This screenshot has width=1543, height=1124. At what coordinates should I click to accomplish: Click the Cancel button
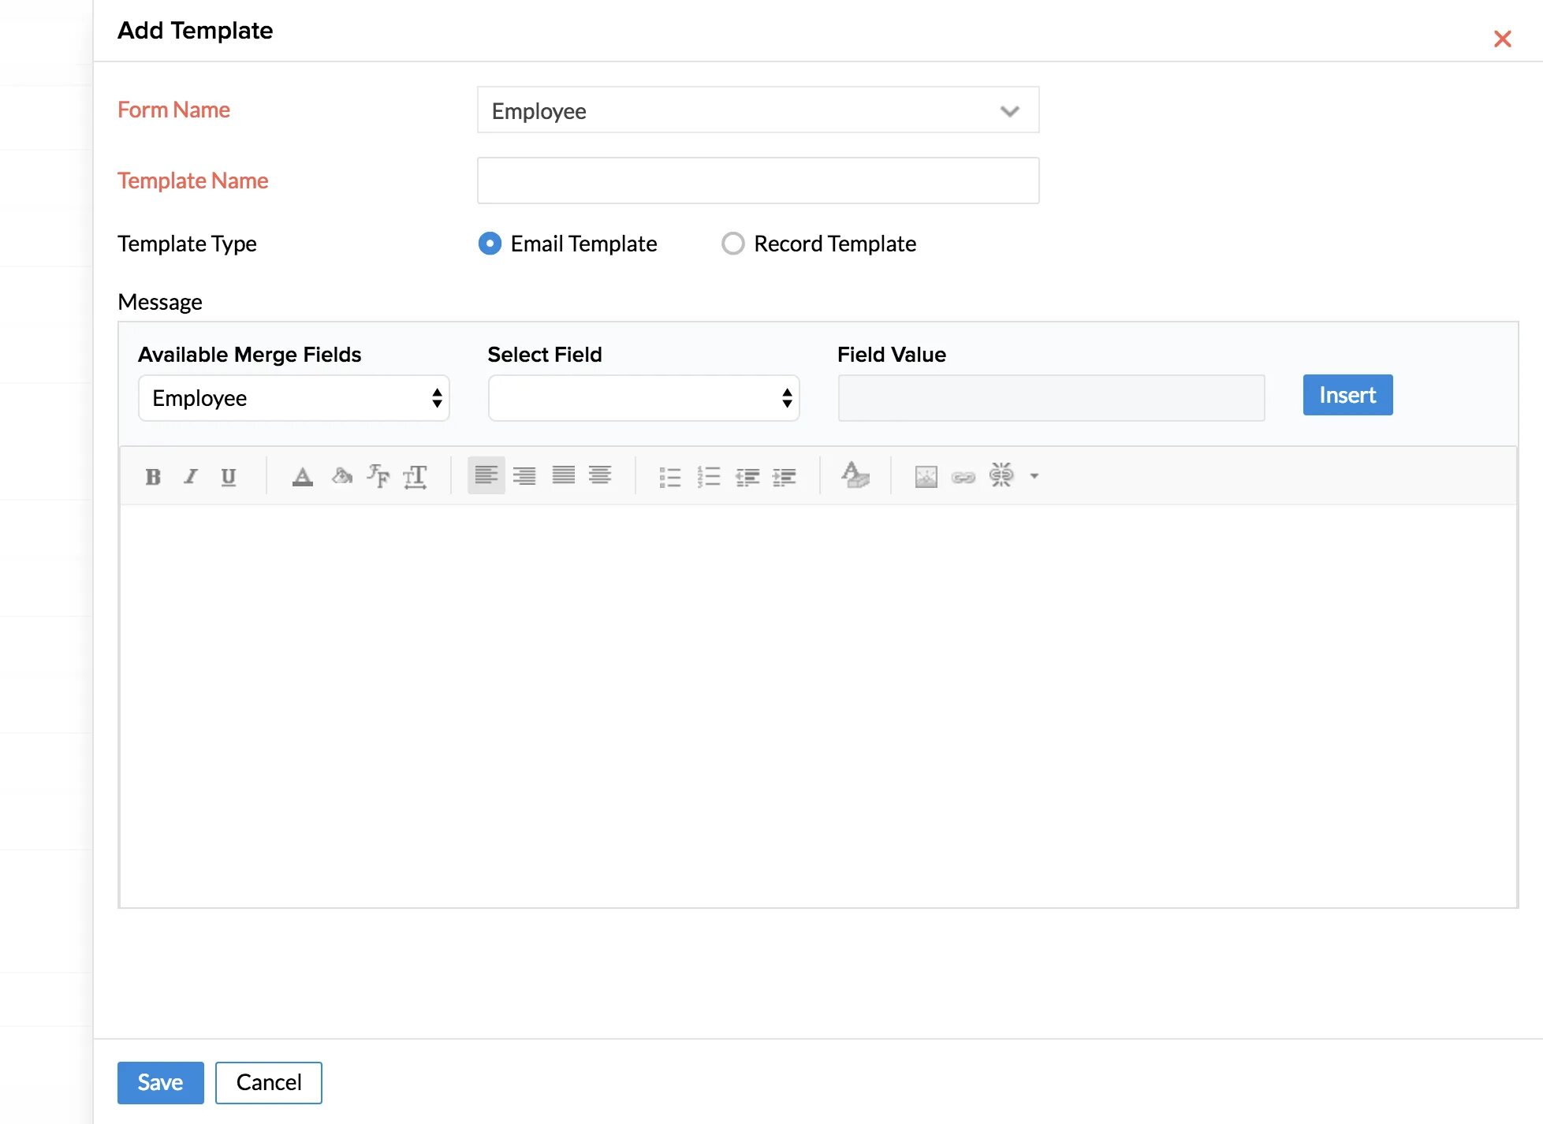(268, 1082)
